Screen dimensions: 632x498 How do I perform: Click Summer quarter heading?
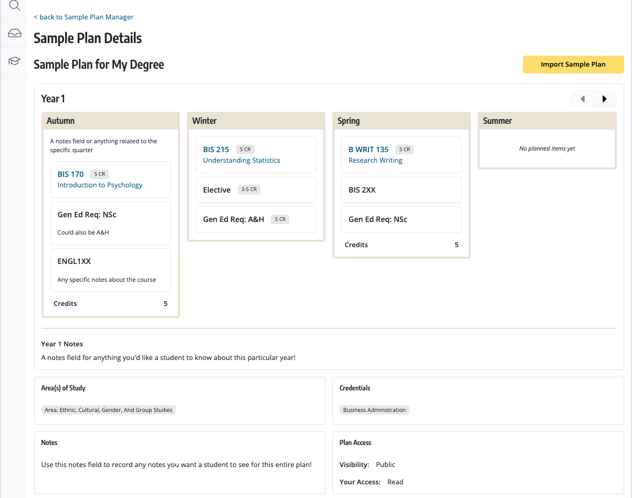[497, 121]
